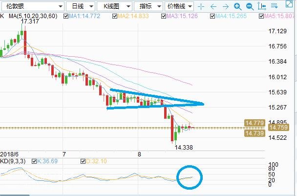The height and width of the screenshot is (196, 297).
Task: Click the 14.779 price tag
Action: point(255,123)
